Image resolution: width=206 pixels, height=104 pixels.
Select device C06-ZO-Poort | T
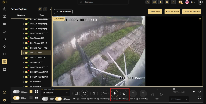tap(36, 58)
